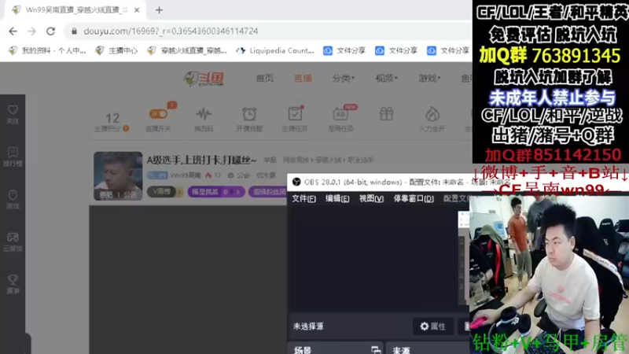Click the Douyu logo

click(x=204, y=79)
